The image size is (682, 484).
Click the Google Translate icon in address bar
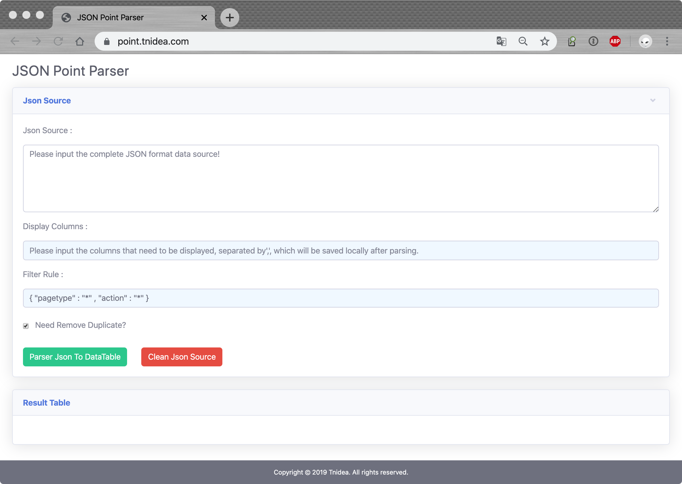(501, 41)
